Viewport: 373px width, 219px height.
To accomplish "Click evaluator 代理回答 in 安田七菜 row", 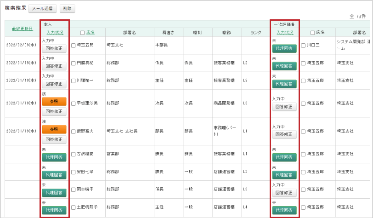I will (284, 175).
